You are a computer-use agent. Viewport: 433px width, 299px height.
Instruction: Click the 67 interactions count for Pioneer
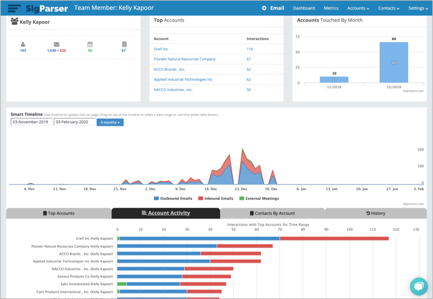249,59
